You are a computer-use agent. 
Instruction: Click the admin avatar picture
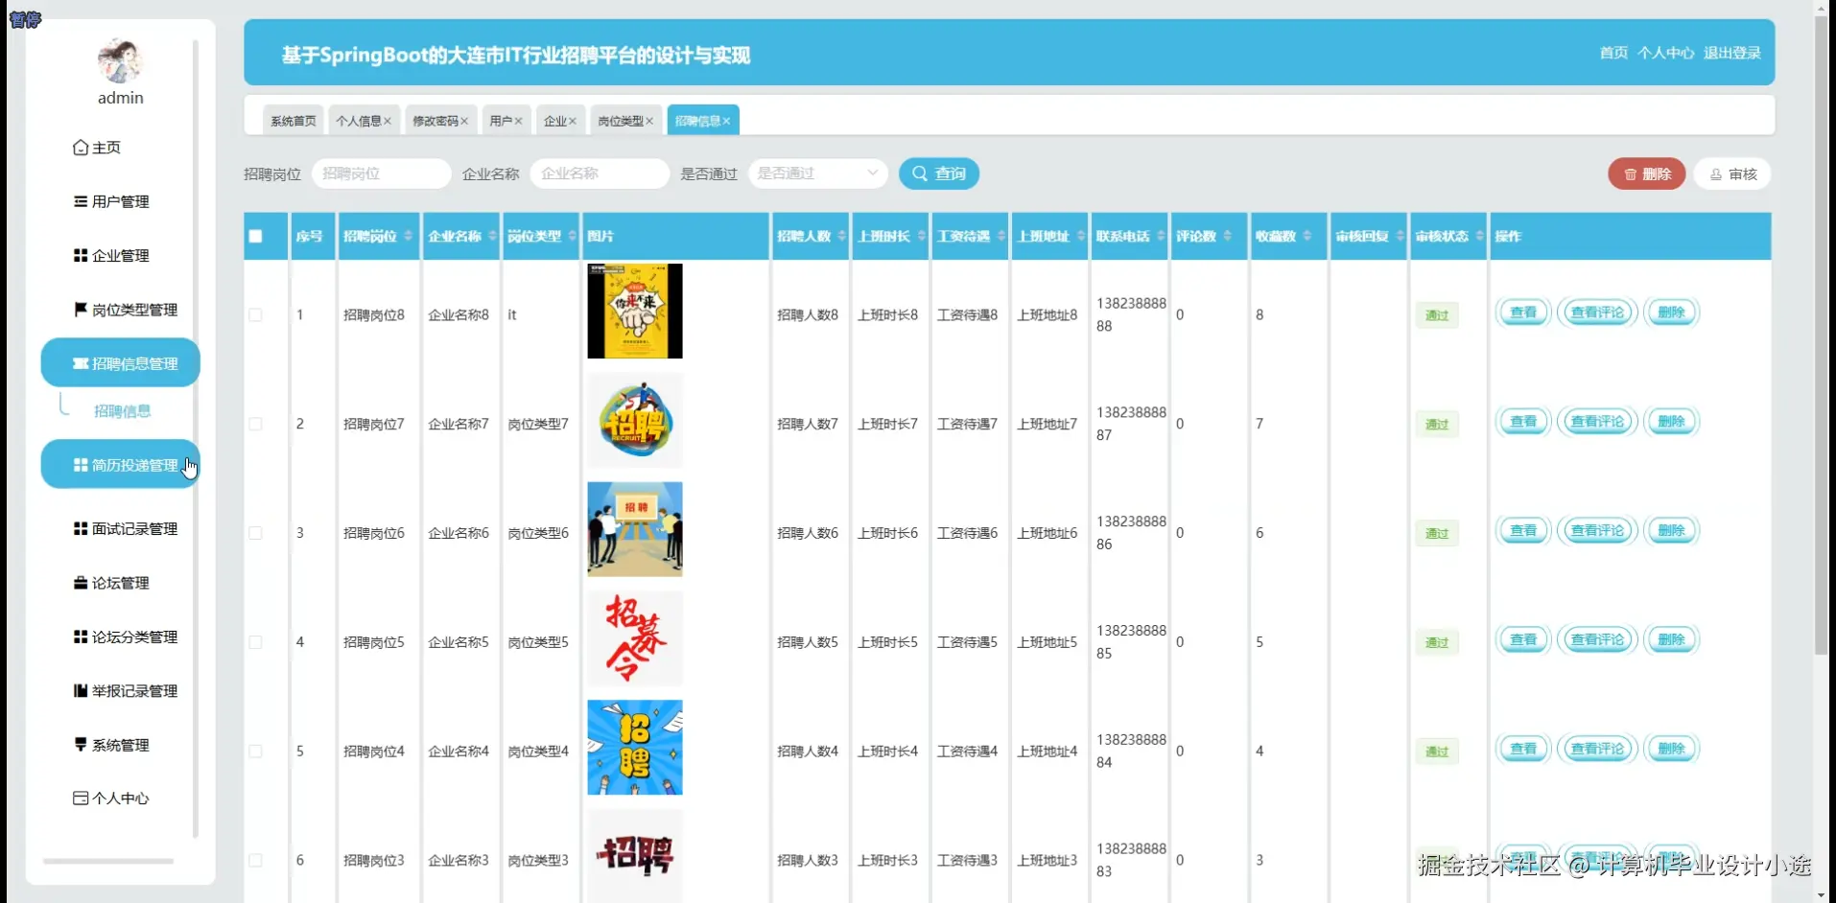click(120, 60)
